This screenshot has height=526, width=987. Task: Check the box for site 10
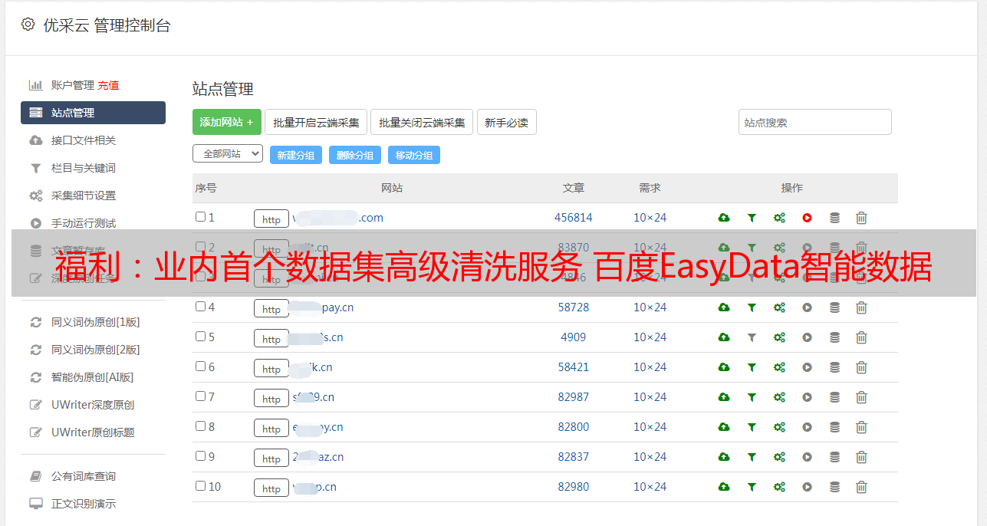[200, 486]
